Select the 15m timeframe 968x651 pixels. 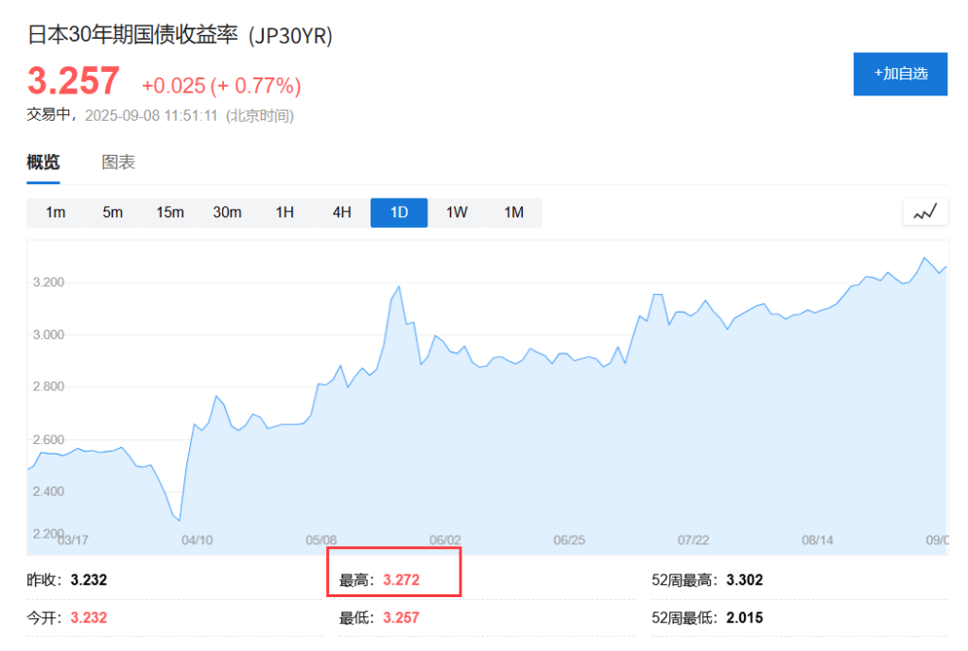[x=170, y=213]
